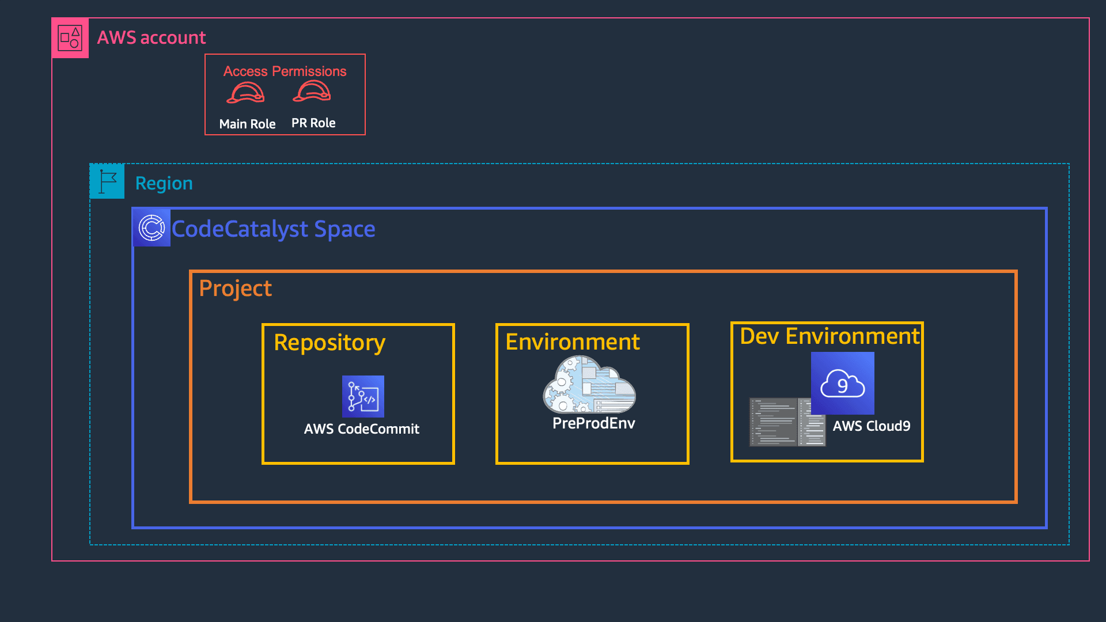
Task: Click the PreProdEnv label
Action: 594,423
